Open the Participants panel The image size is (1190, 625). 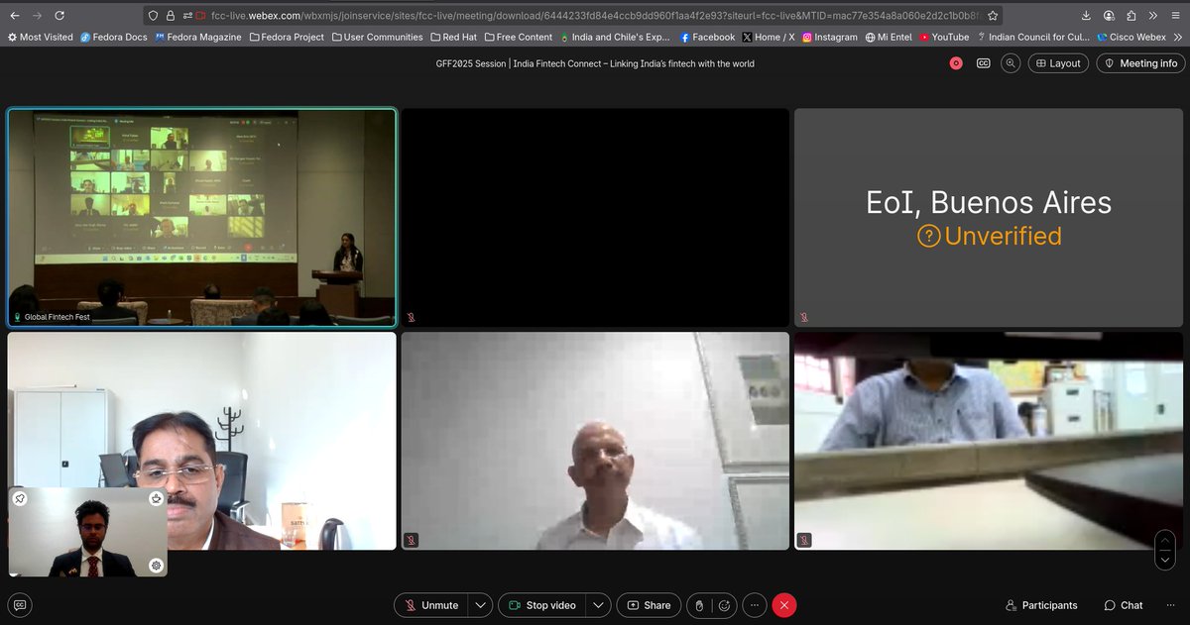click(x=1041, y=605)
